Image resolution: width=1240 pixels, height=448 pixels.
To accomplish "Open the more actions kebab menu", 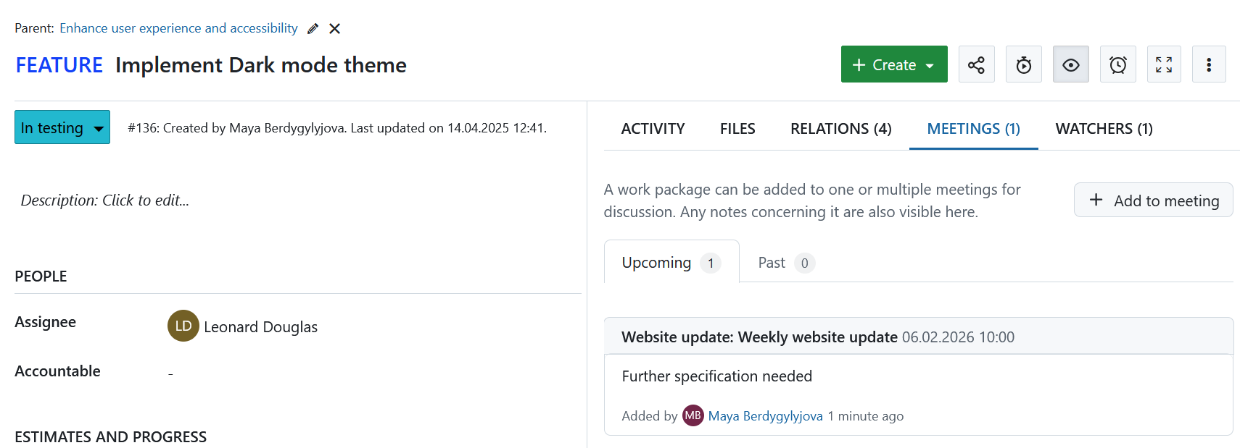I will coord(1209,64).
